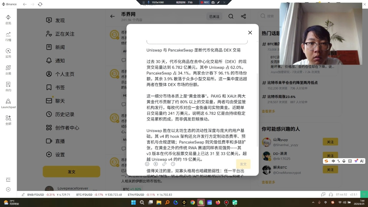Click 查看更多 under hot topics
Image resolution: width=368 pixels, height=207 pixels.
[268, 111]
